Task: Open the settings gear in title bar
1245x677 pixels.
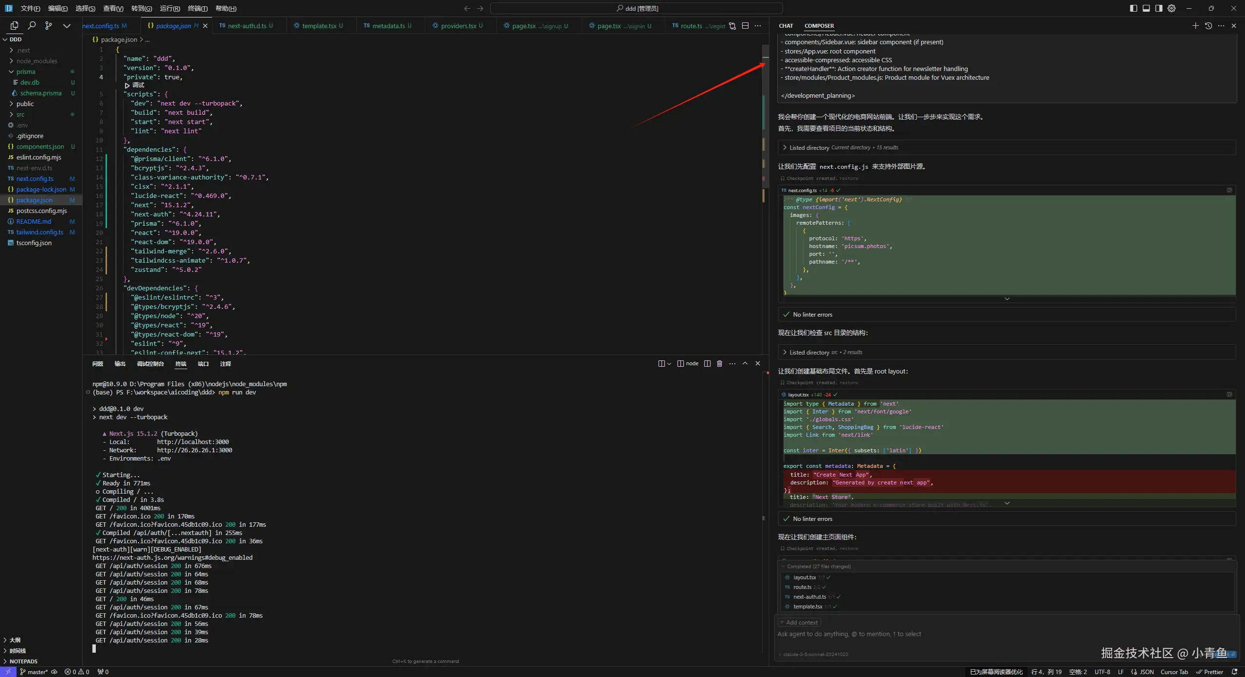Action: [1172, 8]
